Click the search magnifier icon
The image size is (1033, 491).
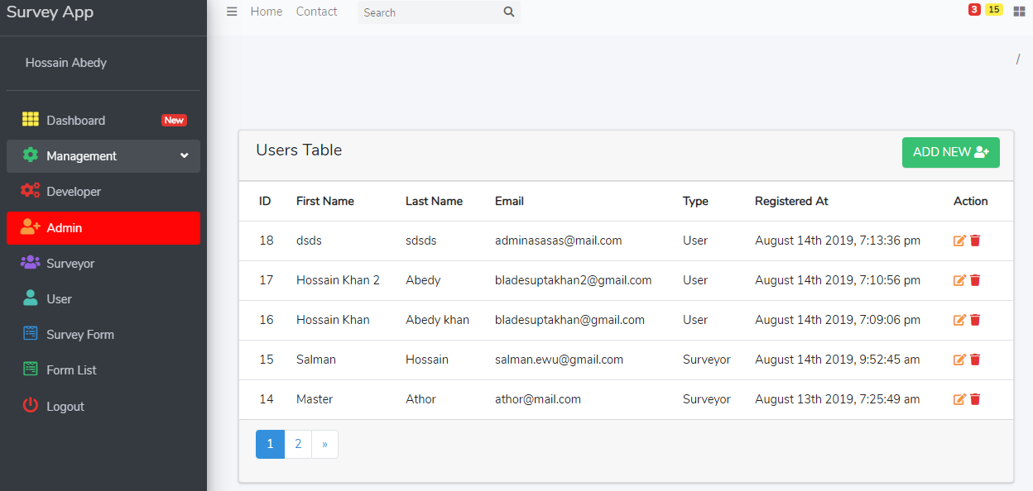[x=509, y=12]
